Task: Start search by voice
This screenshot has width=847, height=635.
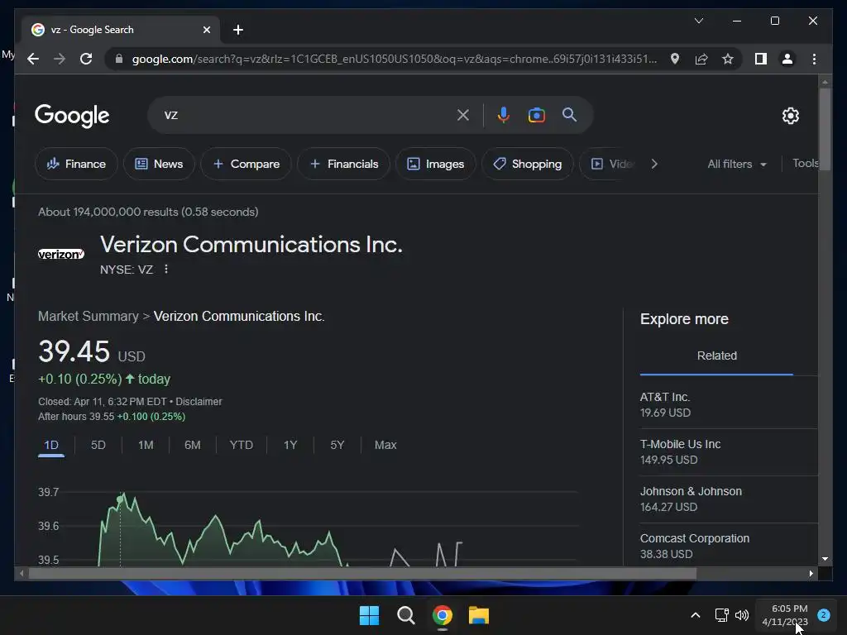Action: [x=503, y=115]
